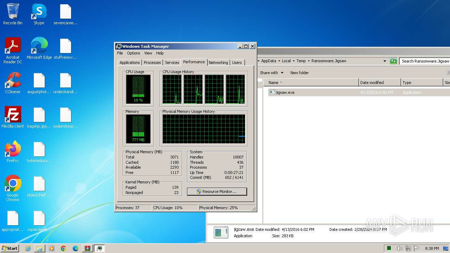Image resolution: width=450 pixels, height=253 pixels.
Task: Select the zealandreas... desktop file
Action: click(65, 117)
